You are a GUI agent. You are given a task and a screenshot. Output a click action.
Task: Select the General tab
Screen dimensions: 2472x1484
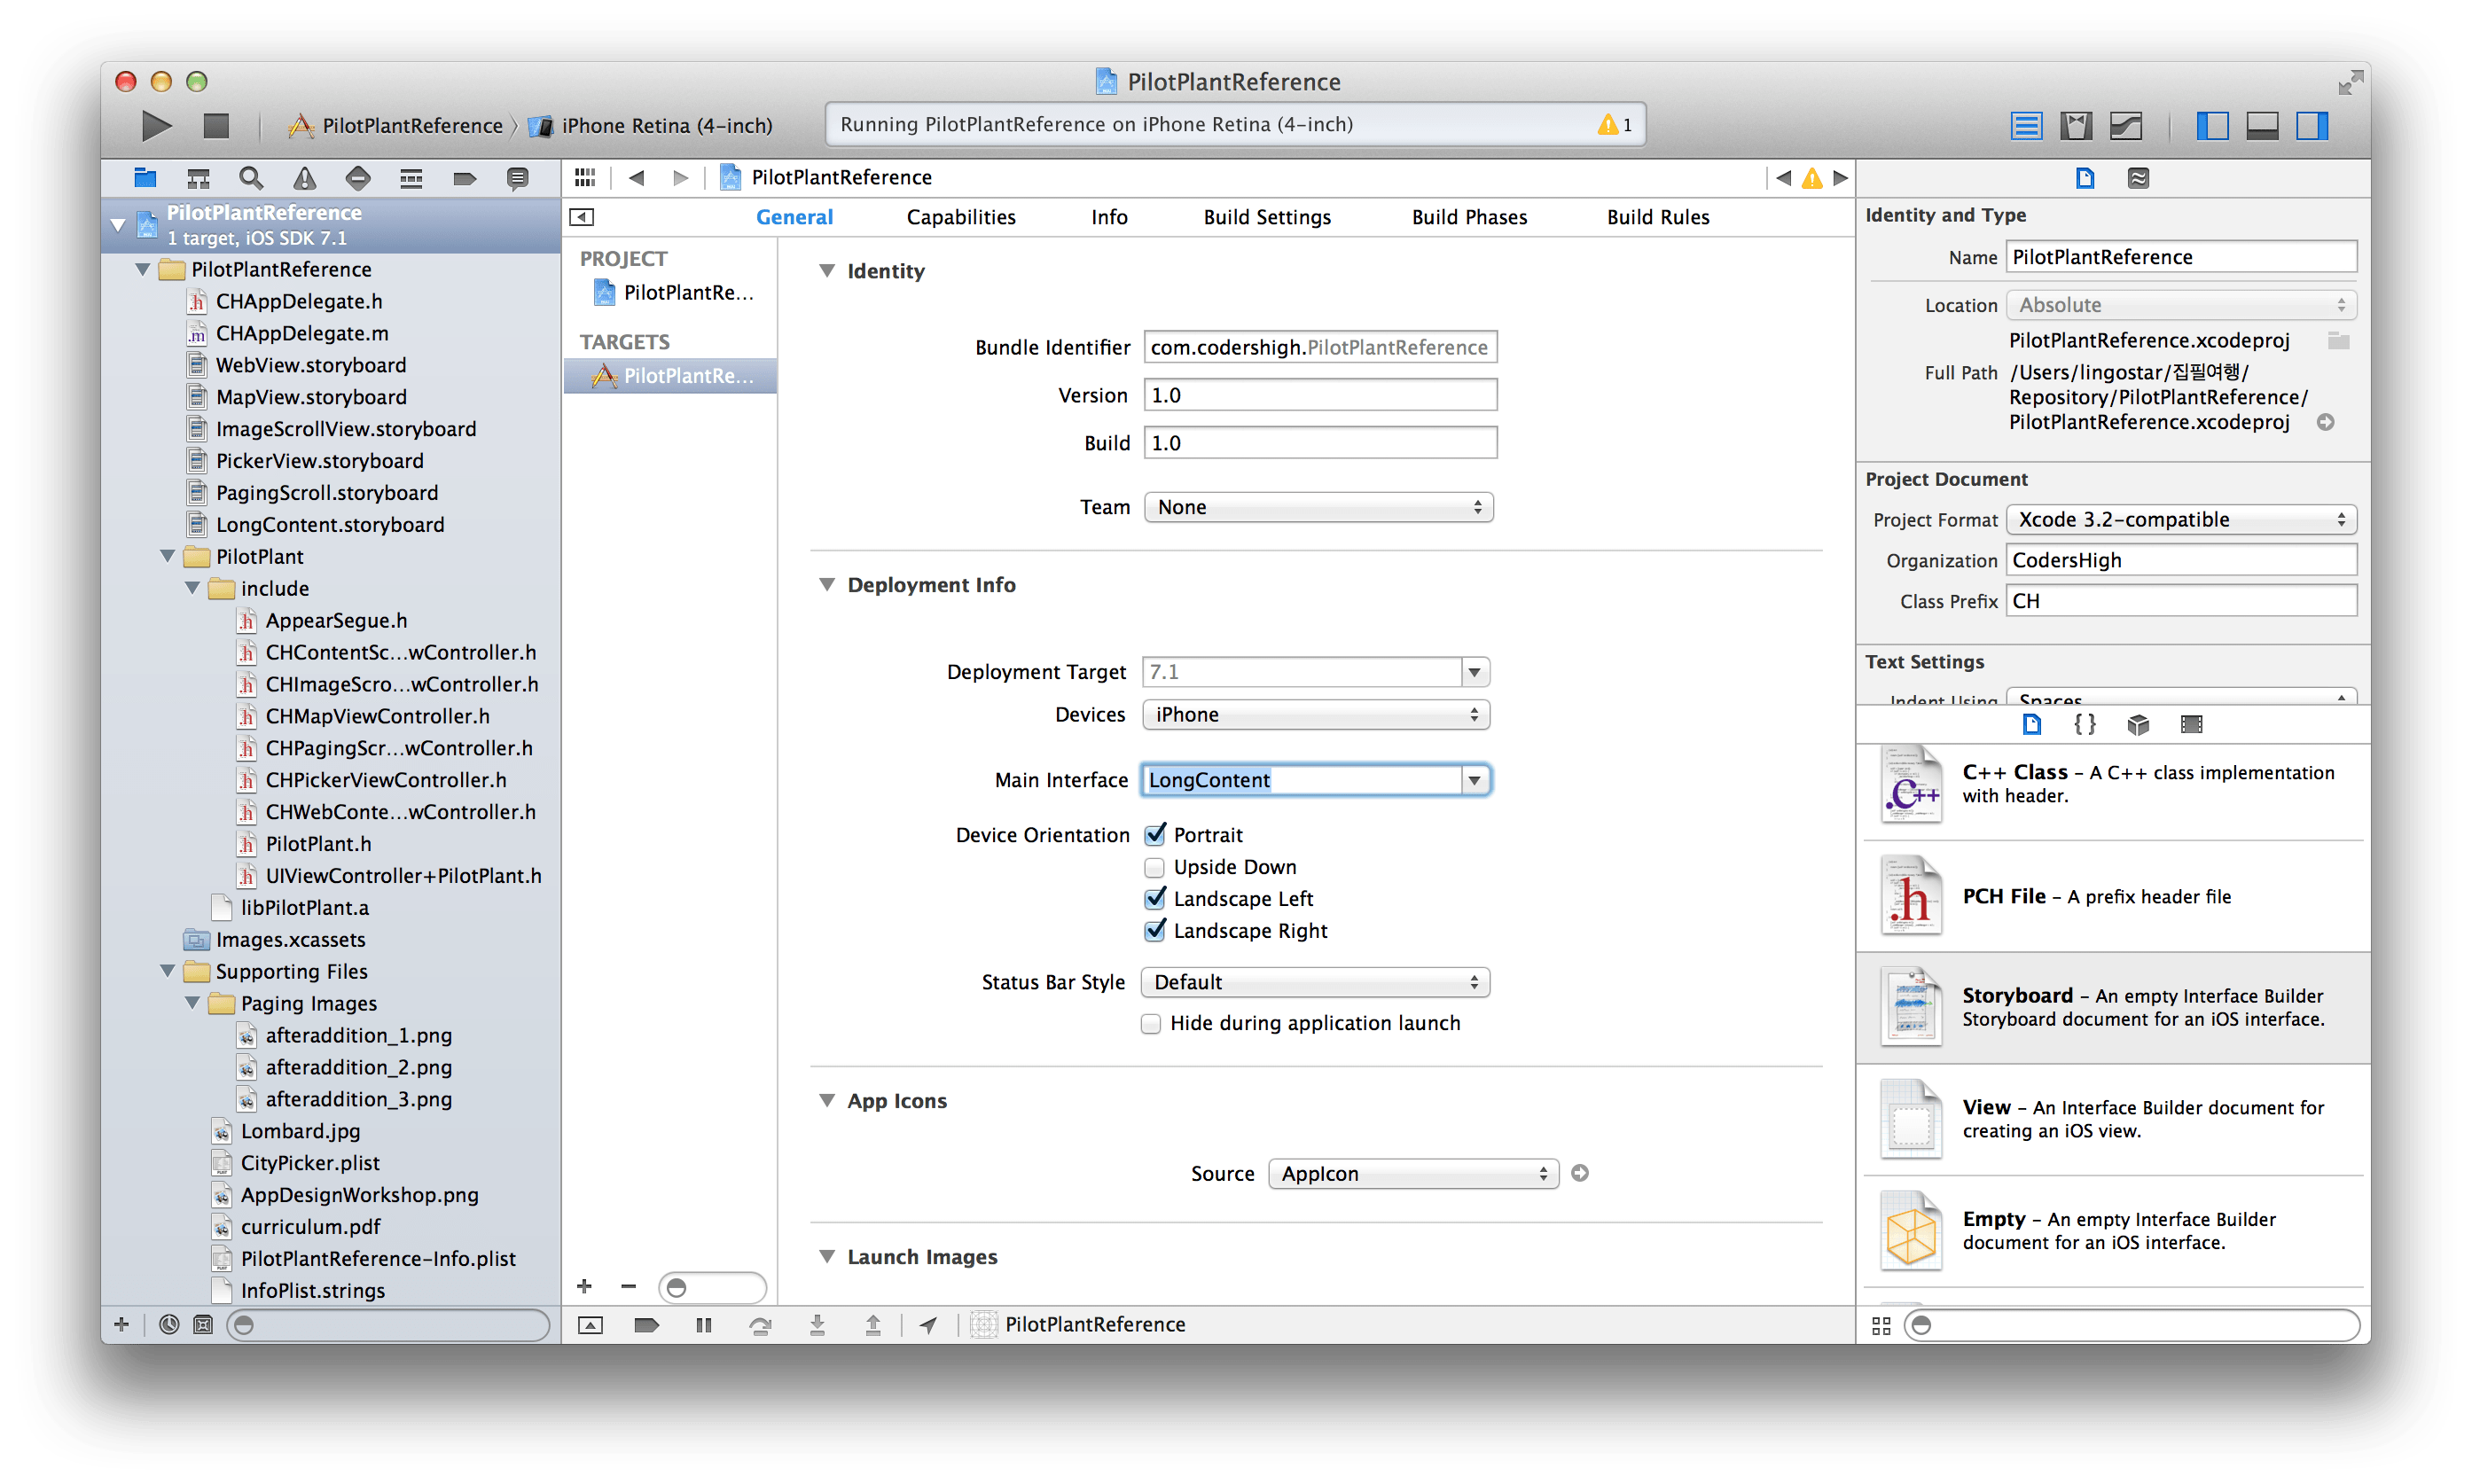[794, 217]
